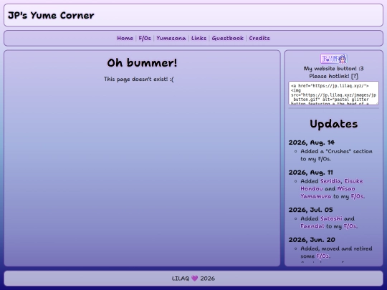Follow the F/Os link in Jun. 20 update
The image size is (387, 290).
(323, 256)
